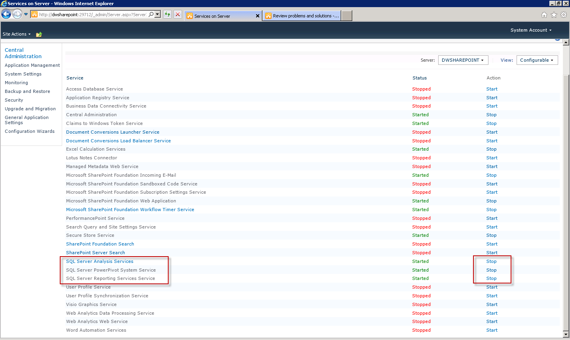
Task: Open SharePoint Server Search link
Action: [95, 253]
